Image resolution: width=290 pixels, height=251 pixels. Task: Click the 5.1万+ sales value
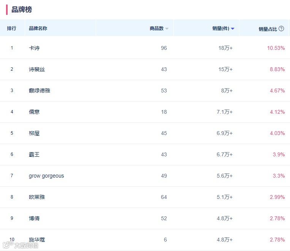[x=225, y=197]
